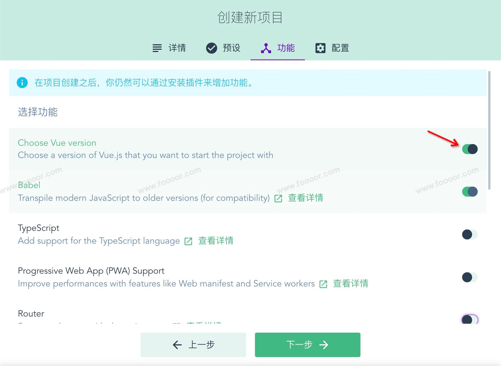Enable the TypeScript toggle
This screenshot has height=366, width=501.
click(470, 234)
